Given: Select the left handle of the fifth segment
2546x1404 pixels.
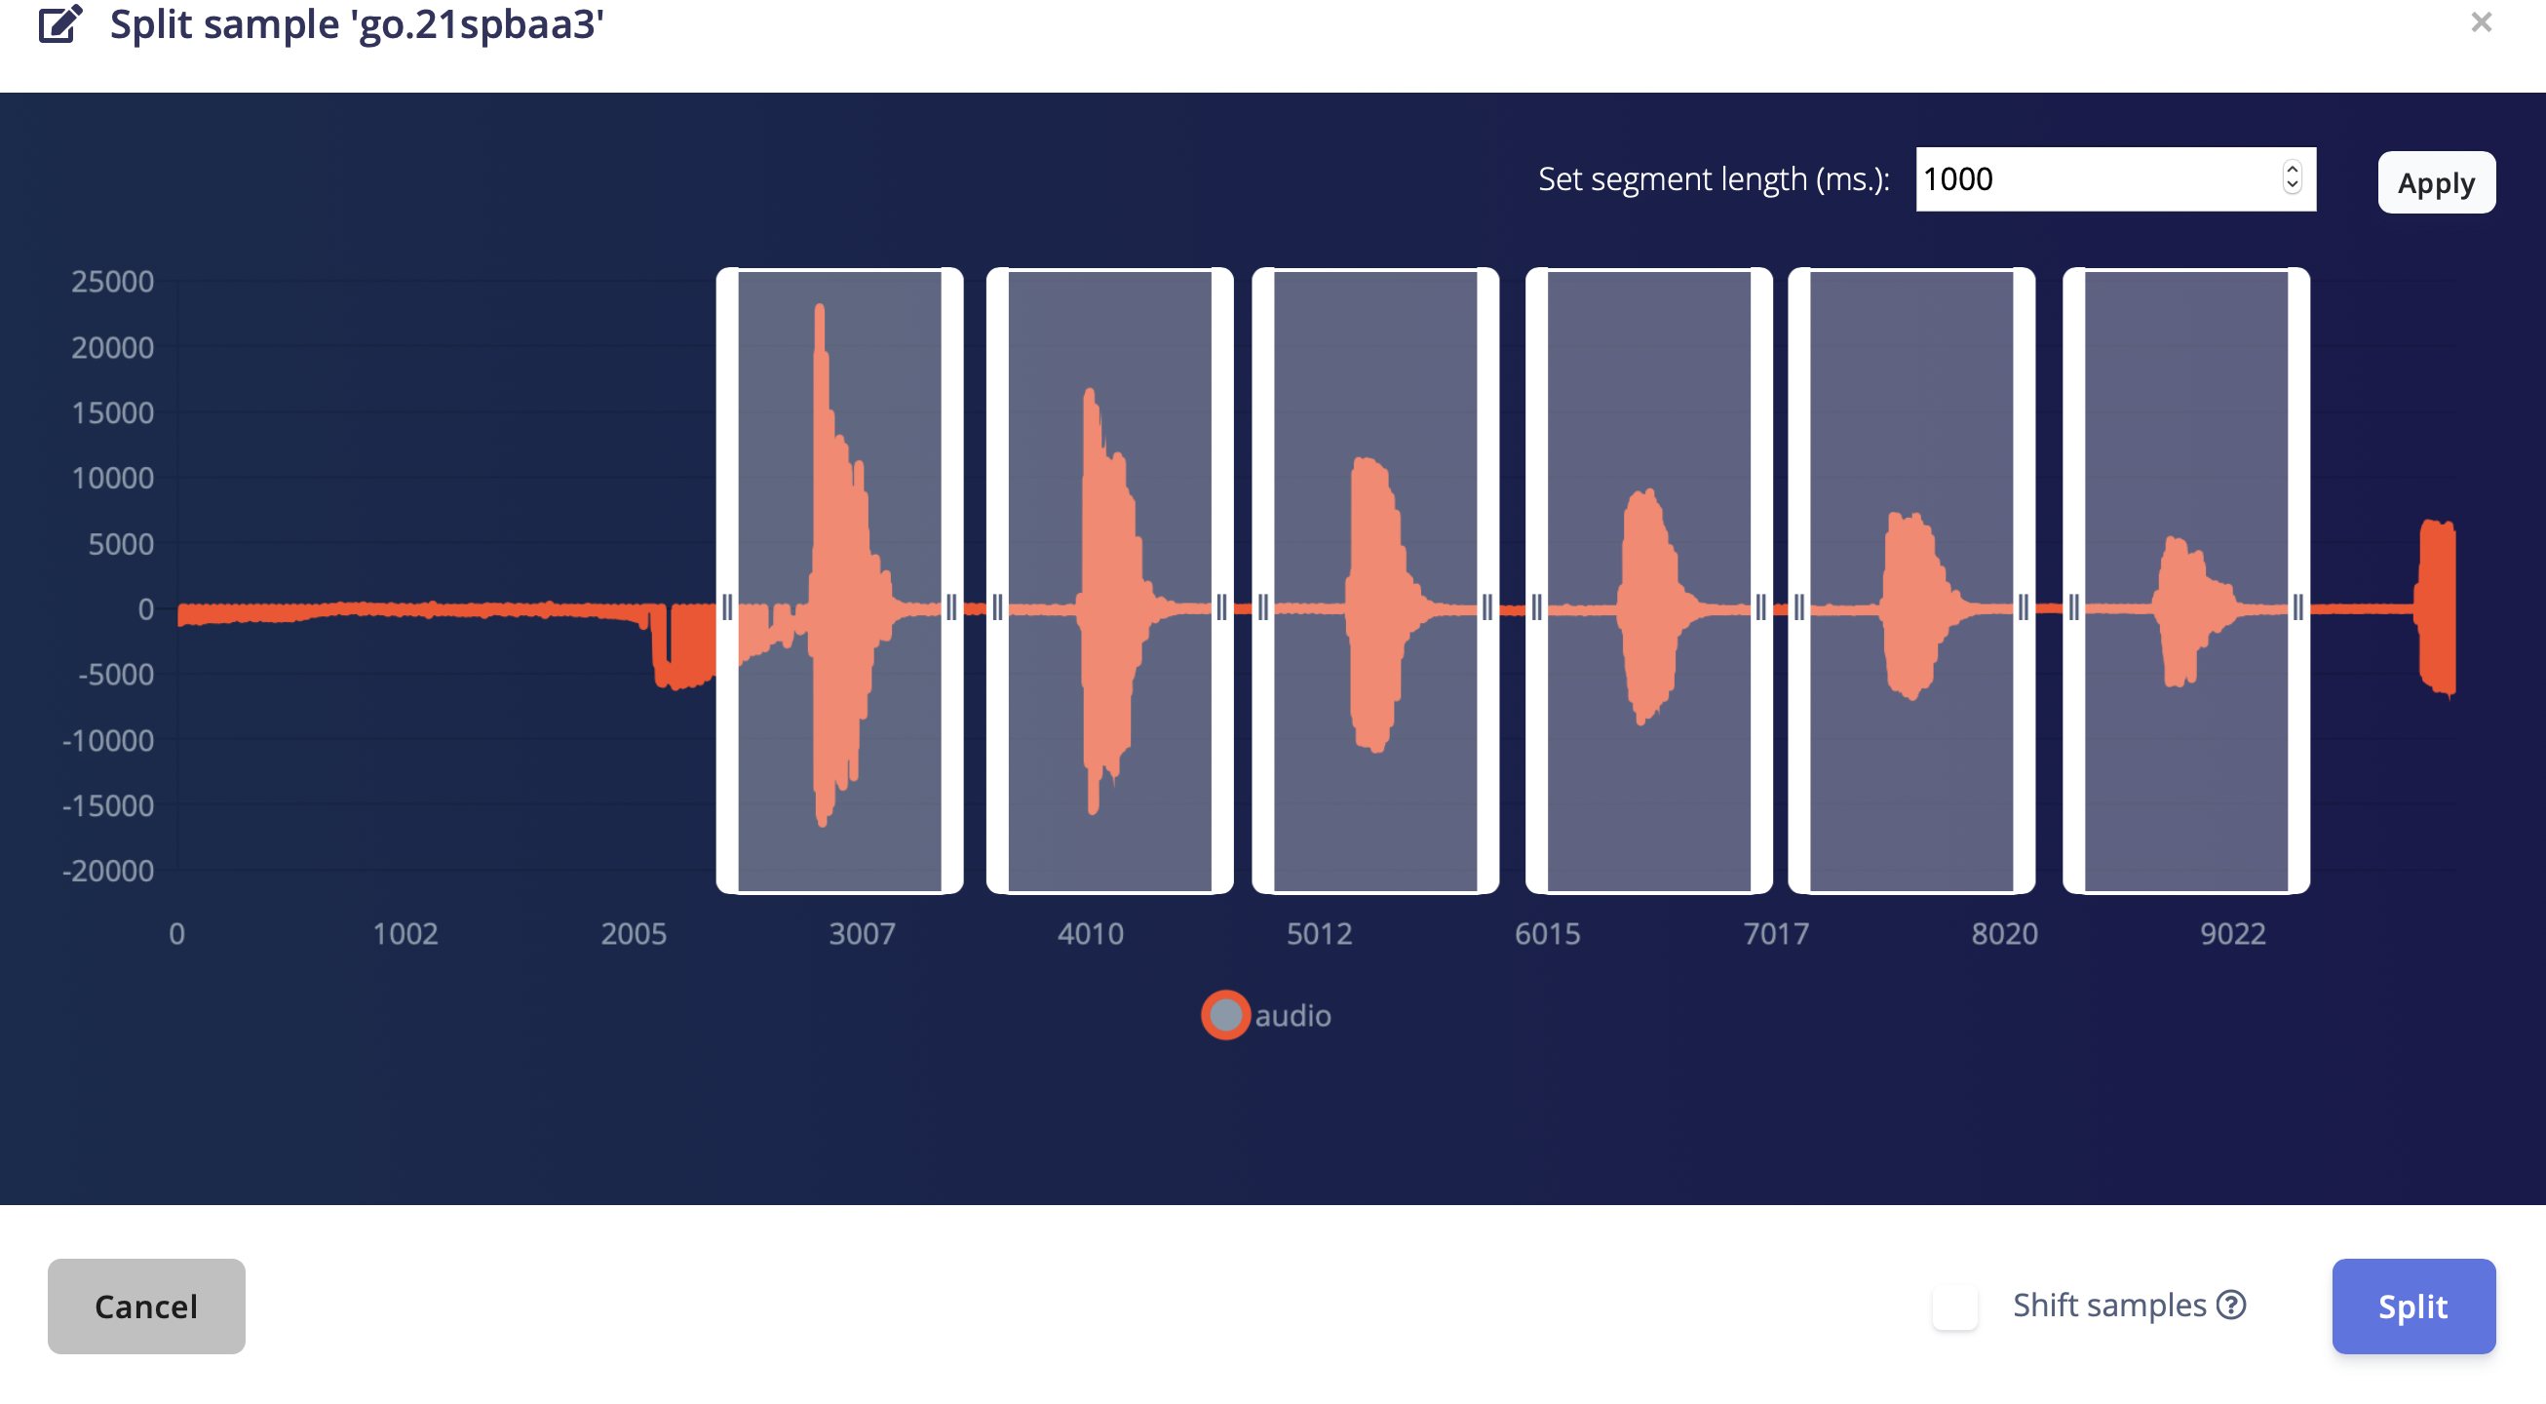Looking at the screenshot, I should [1799, 607].
